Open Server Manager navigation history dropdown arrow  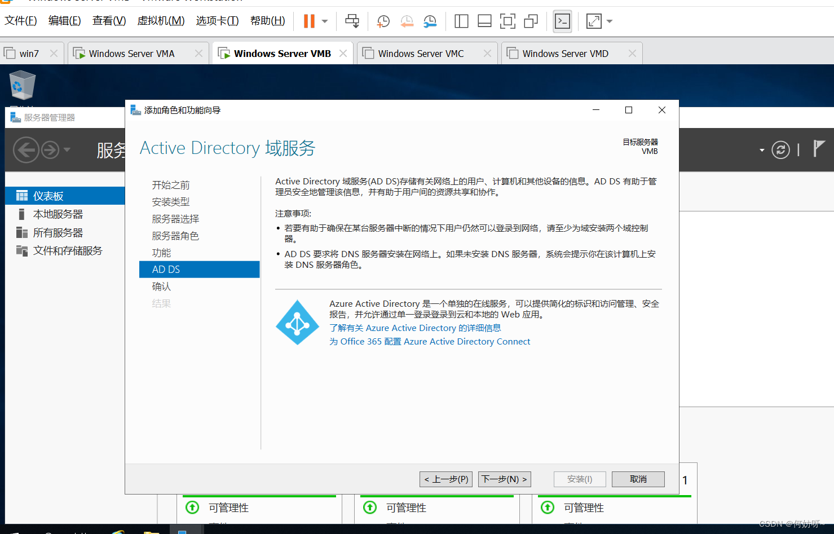(x=67, y=149)
